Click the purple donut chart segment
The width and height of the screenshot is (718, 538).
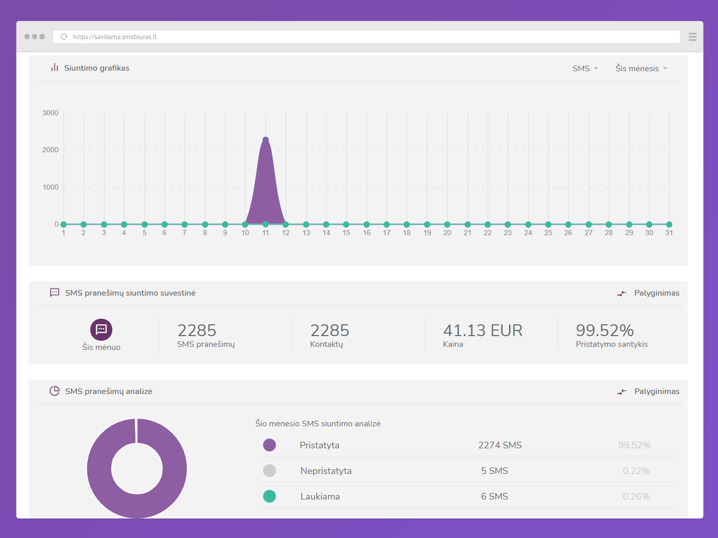pyautogui.click(x=99, y=468)
